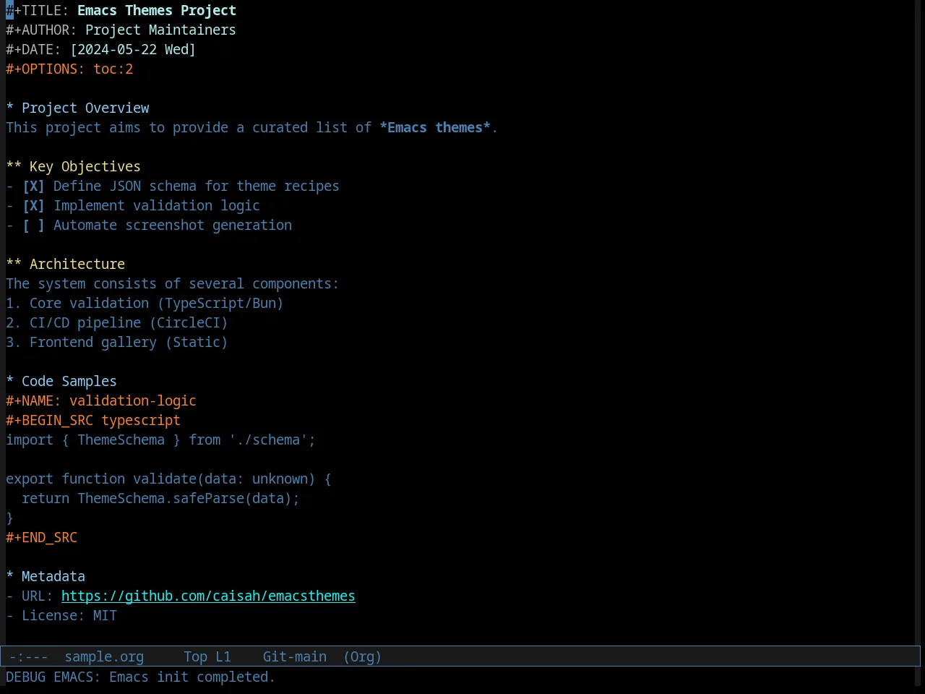Viewport: 925px width, 694px height.
Task: Click the closing brace of validate function
Action: (x=9, y=518)
